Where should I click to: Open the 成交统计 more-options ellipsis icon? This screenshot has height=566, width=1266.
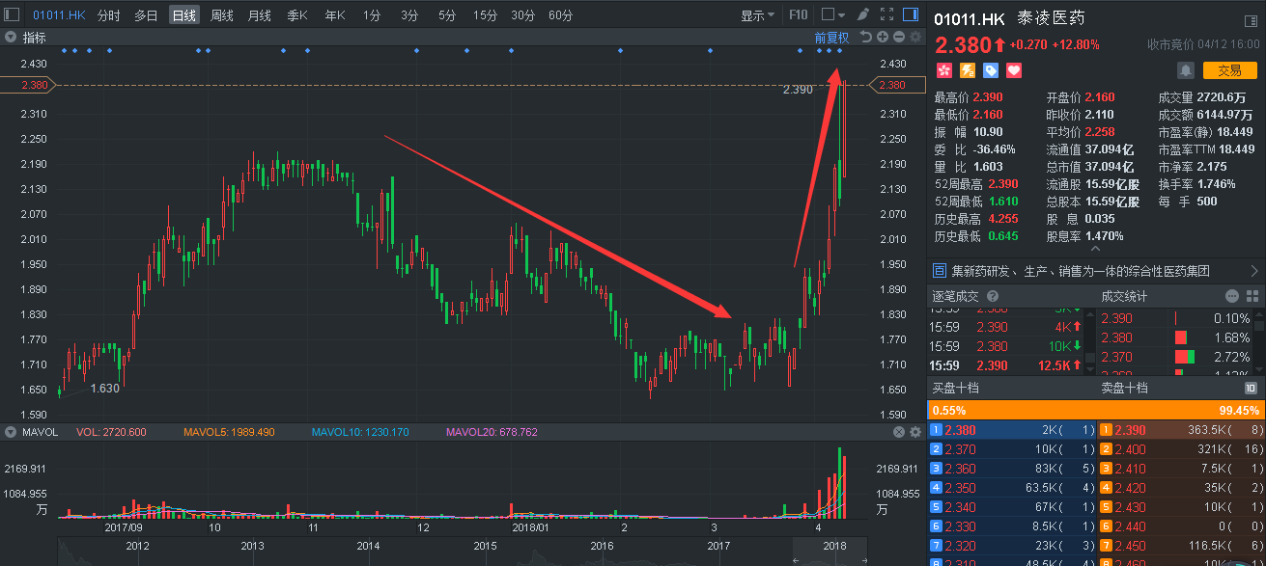1232,296
